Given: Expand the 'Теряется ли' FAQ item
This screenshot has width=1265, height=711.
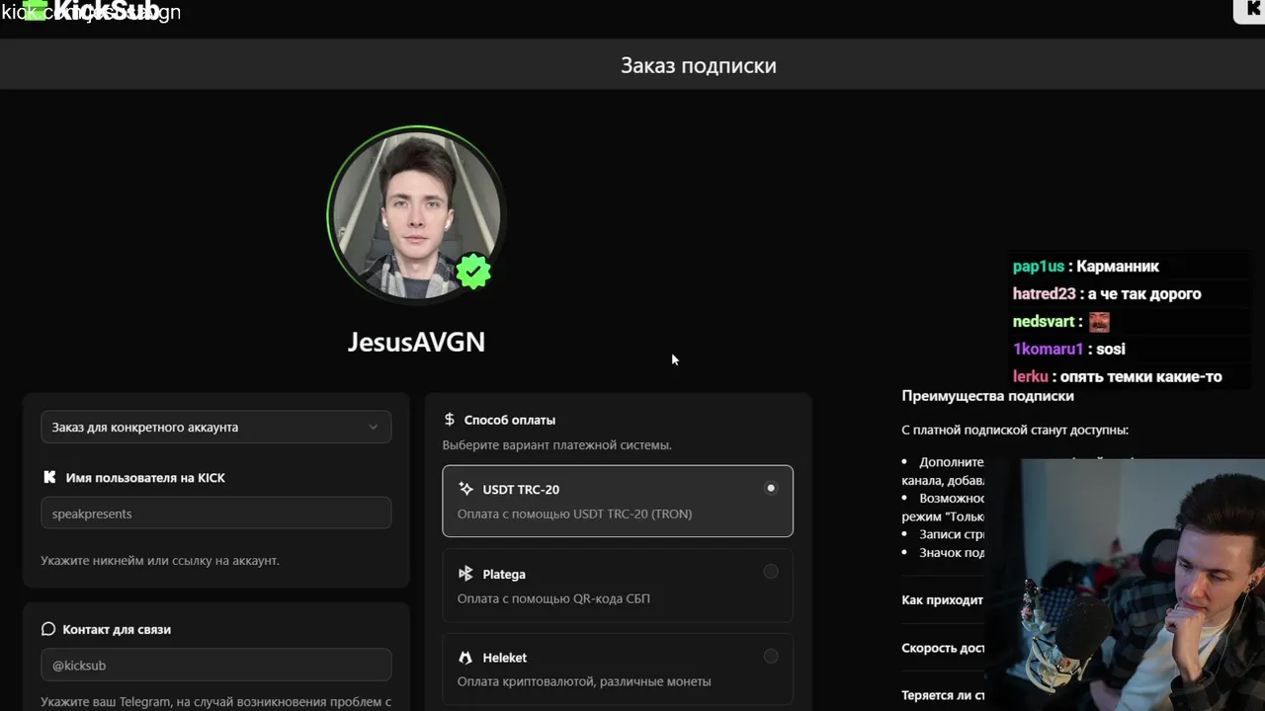Looking at the screenshot, I should (x=943, y=695).
